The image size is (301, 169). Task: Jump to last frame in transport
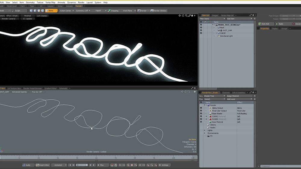[94, 165]
